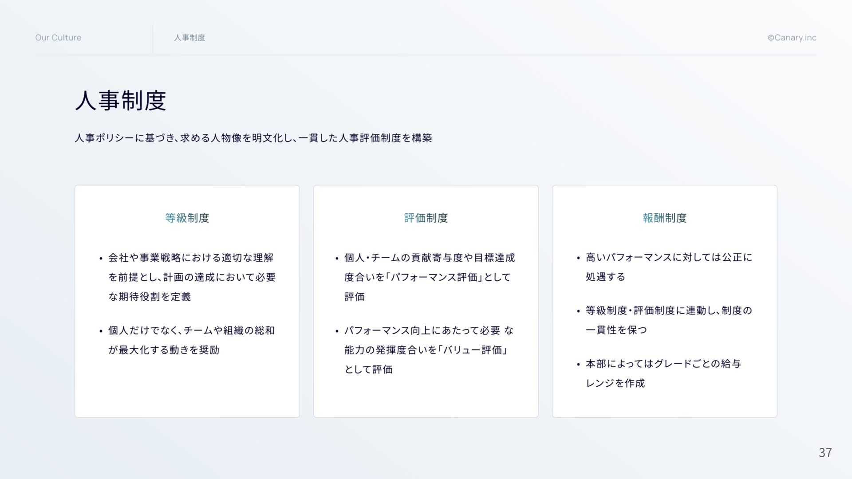Click the bullet starting 個人だけでなく
Image resolution: width=852 pixels, height=479 pixels.
tap(191, 330)
